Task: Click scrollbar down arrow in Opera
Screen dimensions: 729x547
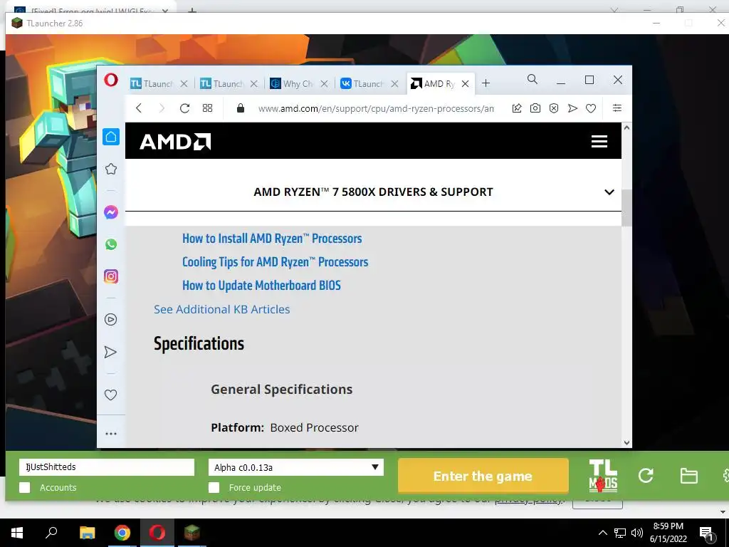Action: (x=626, y=443)
